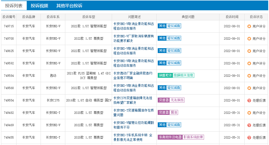Click orange star icon in row 749584
Viewport: 269px width, 145px height.
point(249,76)
